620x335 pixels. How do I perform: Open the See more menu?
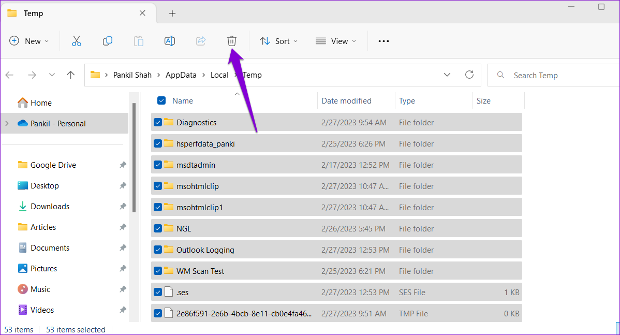[383, 40]
